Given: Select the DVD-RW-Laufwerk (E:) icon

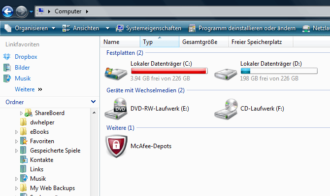Looking at the screenshot, I should click(116, 109).
